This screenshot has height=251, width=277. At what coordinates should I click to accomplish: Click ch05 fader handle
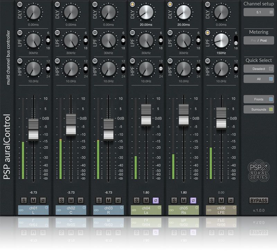[x=184, y=115]
